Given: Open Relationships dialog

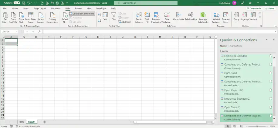Looking at the screenshot, I should coord(191,17).
